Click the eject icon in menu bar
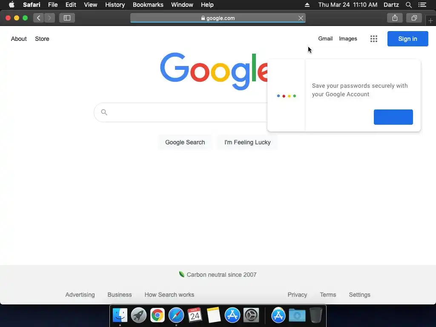 (307, 5)
